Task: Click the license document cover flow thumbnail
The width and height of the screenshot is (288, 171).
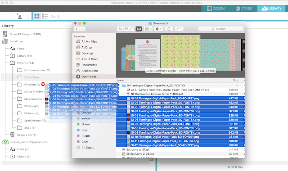Action: point(148,54)
